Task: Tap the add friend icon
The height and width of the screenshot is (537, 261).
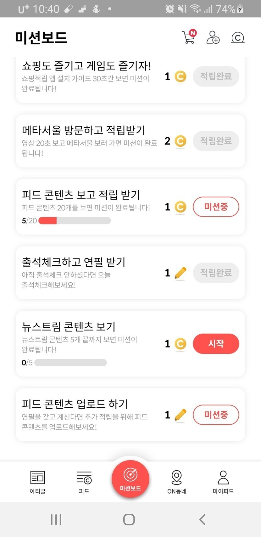Action: click(213, 37)
